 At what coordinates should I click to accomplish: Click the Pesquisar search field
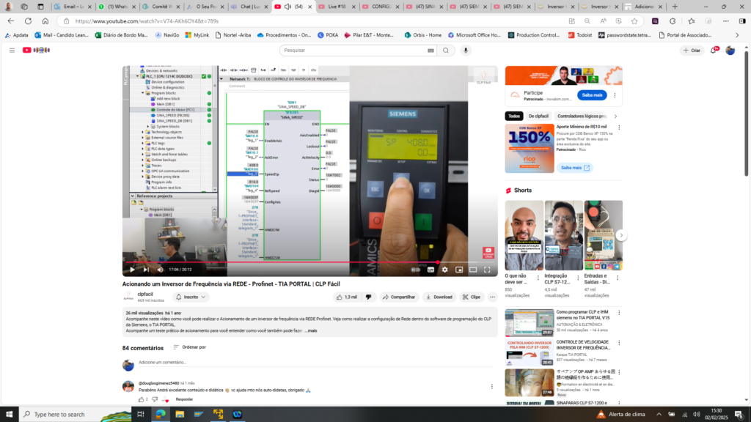(353, 51)
